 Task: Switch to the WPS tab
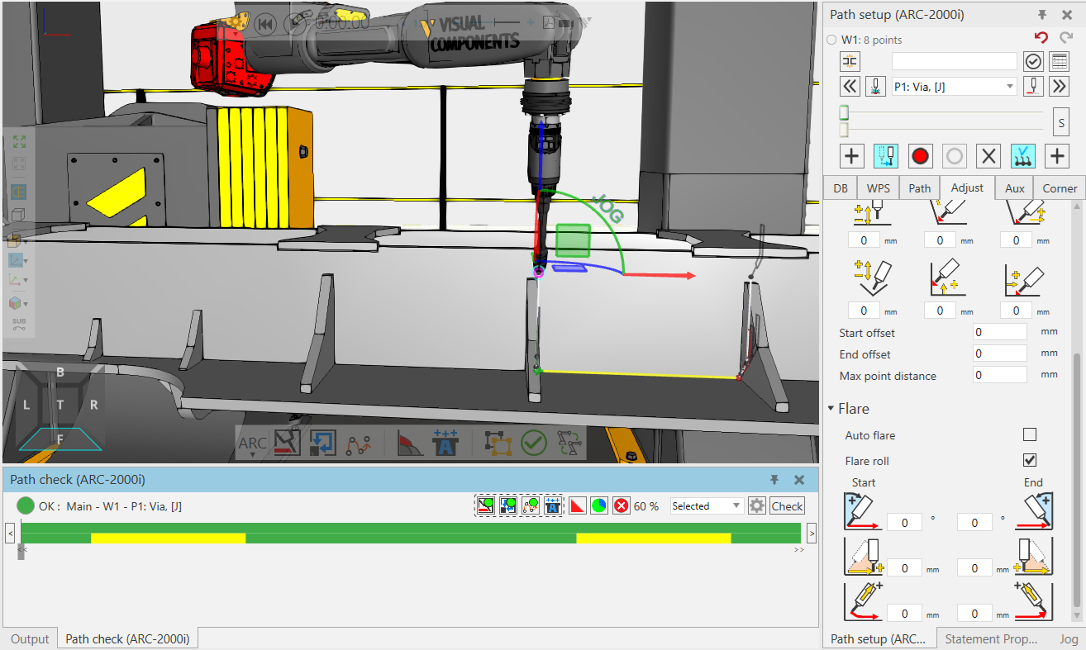(x=878, y=187)
